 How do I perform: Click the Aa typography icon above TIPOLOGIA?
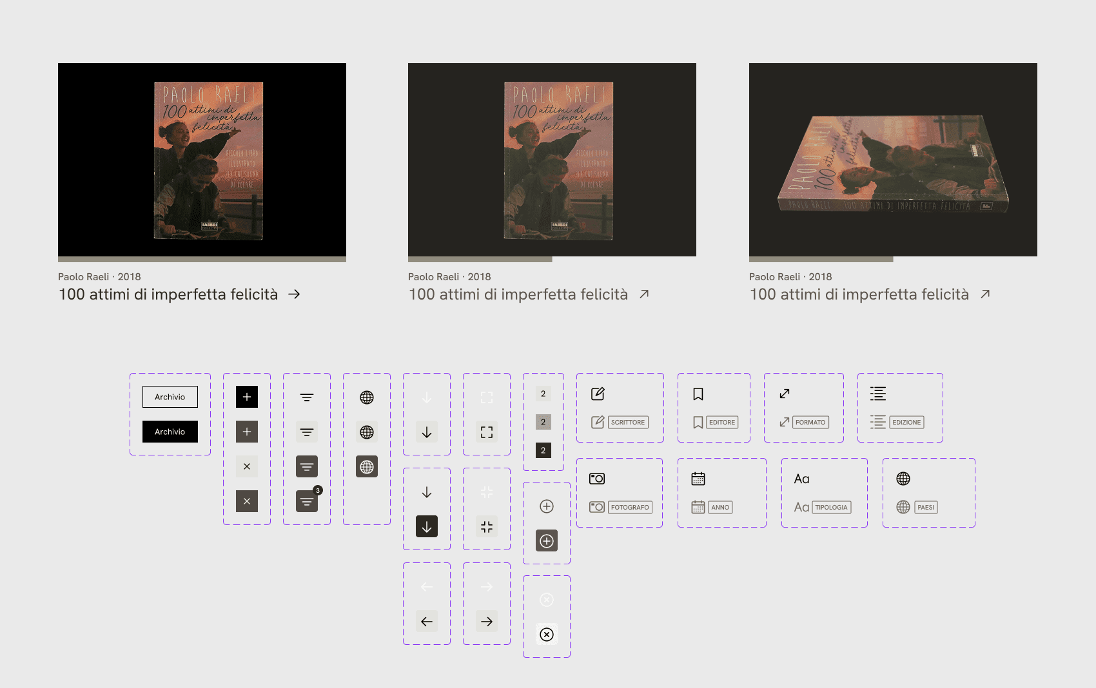[802, 479]
